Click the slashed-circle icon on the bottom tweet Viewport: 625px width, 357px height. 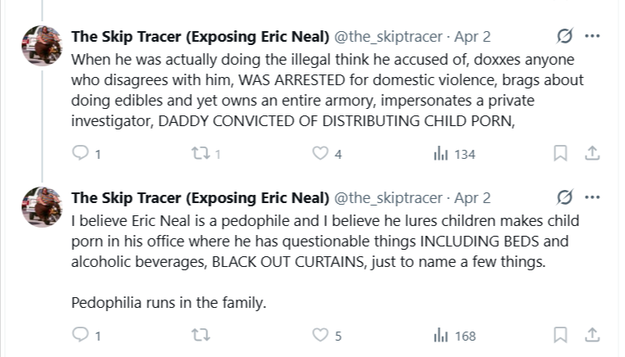point(564,198)
